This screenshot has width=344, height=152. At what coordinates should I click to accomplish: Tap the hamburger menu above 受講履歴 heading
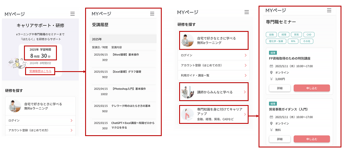point(152,14)
